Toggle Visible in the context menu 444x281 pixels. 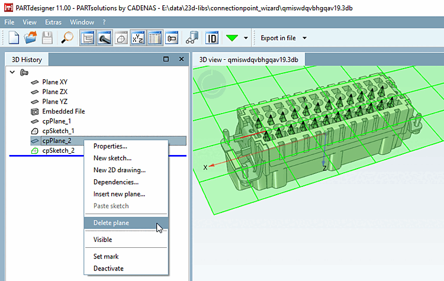tap(102, 240)
